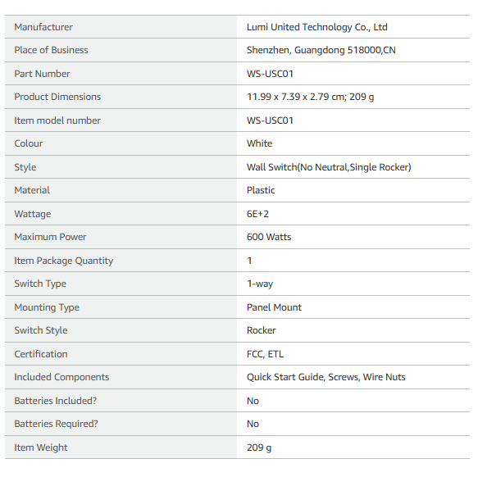Click the Switch Style value Rocker

click(x=262, y=330)
